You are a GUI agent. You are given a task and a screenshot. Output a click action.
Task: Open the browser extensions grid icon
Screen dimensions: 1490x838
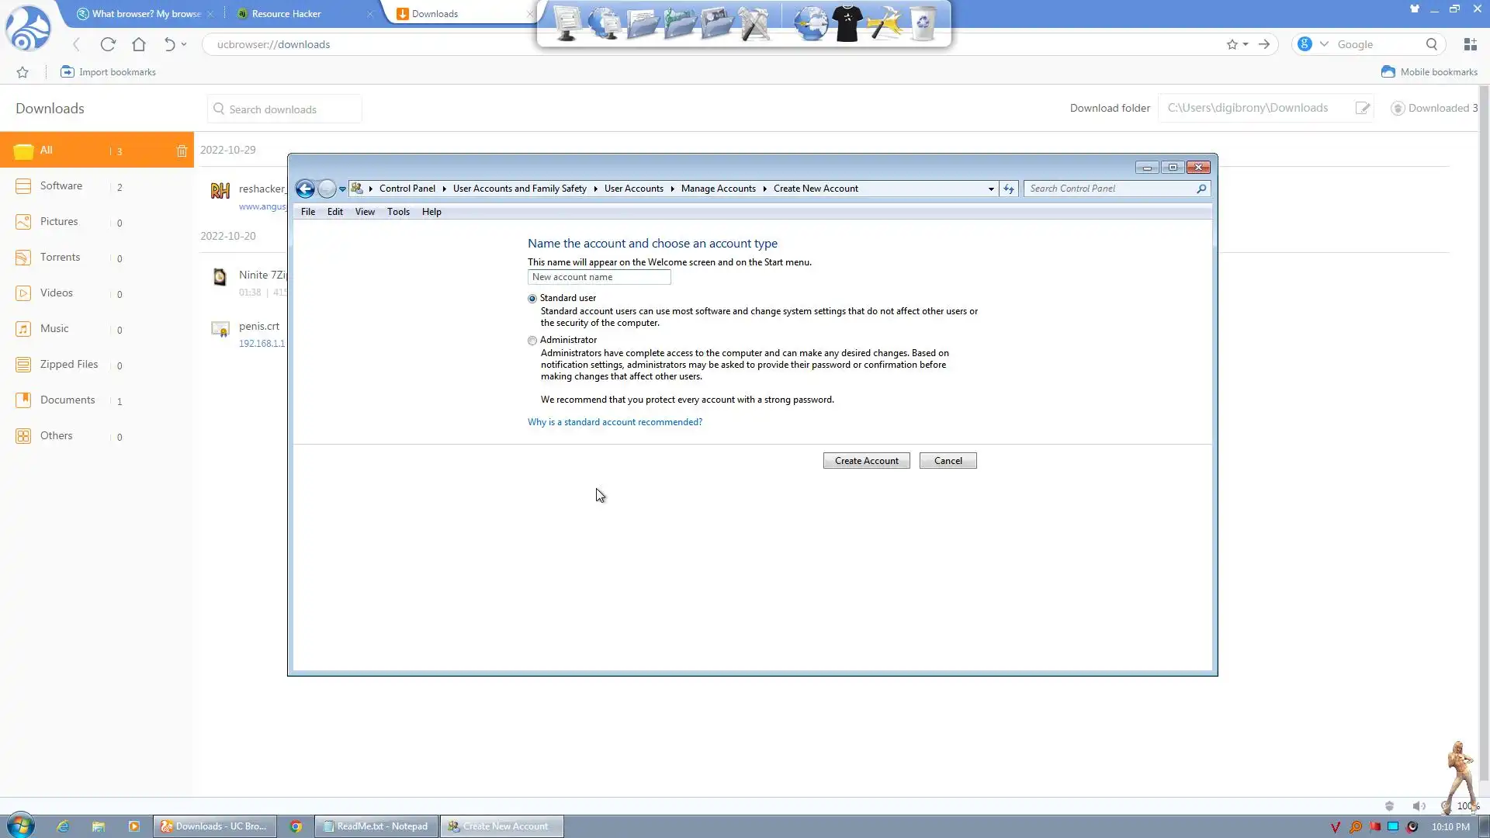pyautogui.click(x=1470, y=44)
